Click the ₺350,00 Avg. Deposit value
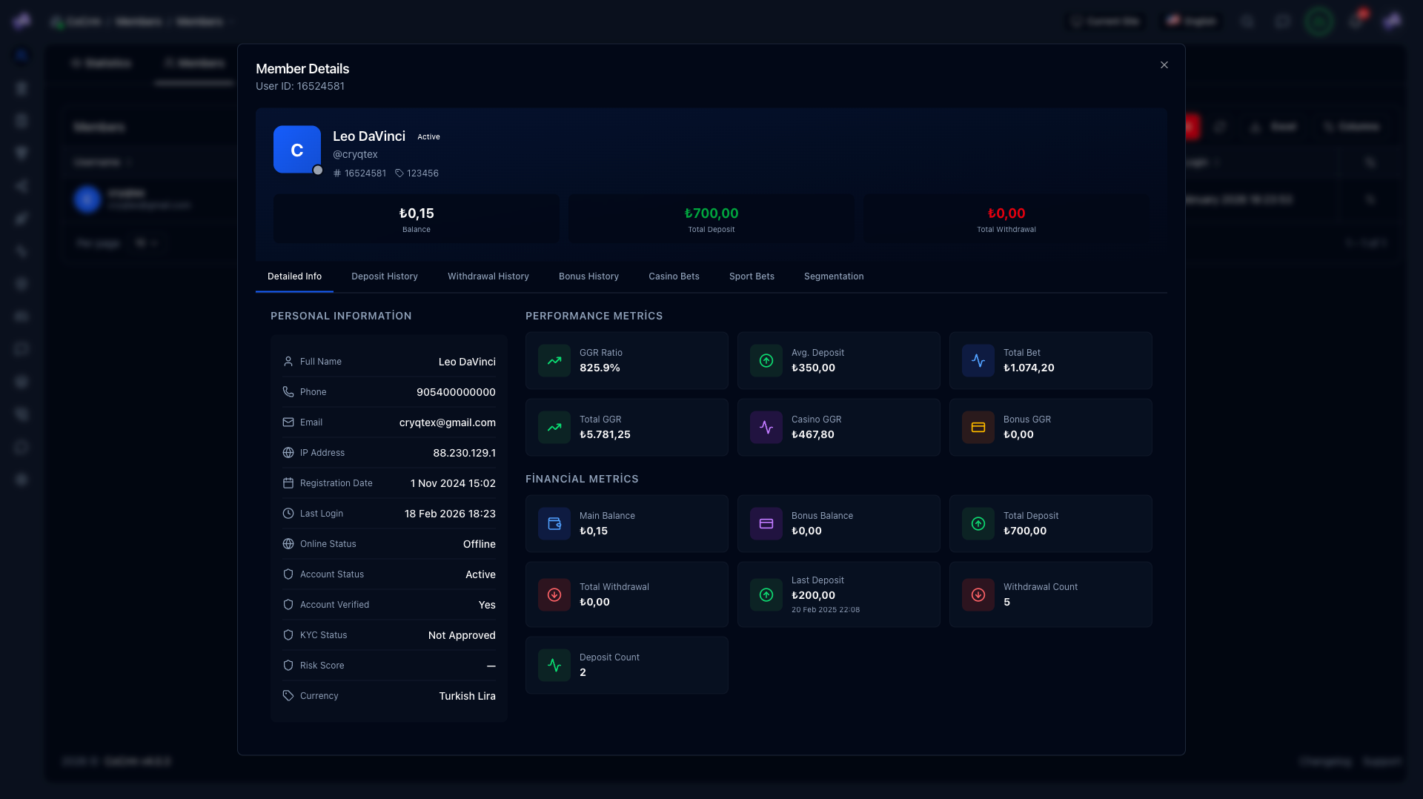1423x799 pixels. pos(813,368)
